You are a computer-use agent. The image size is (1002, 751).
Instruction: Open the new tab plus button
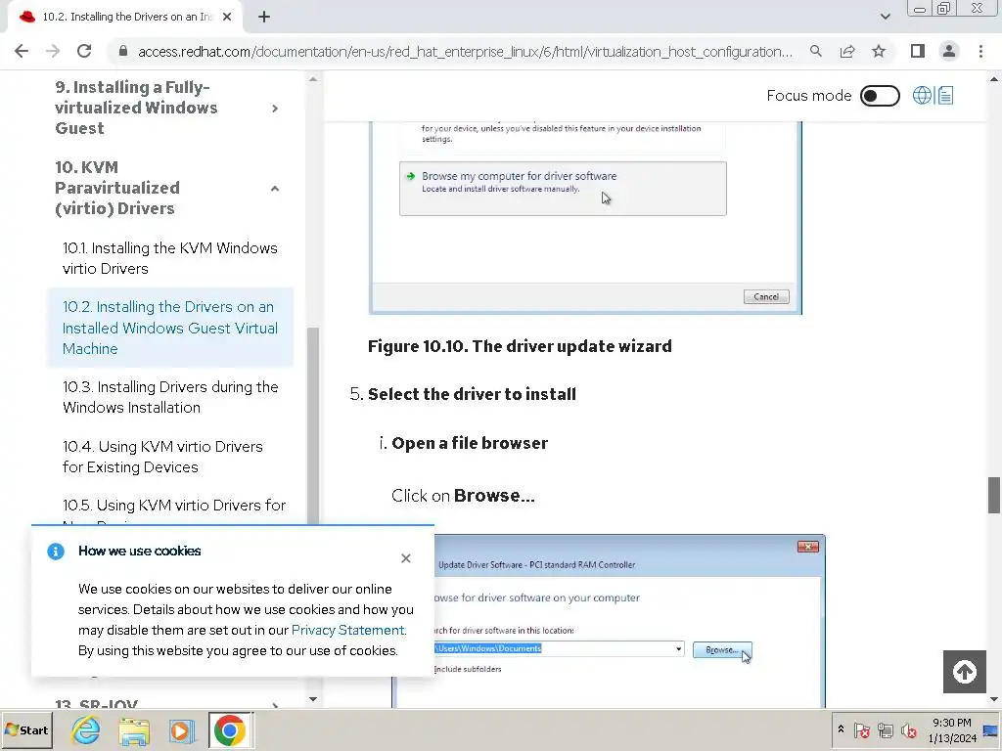coord(264,18)
